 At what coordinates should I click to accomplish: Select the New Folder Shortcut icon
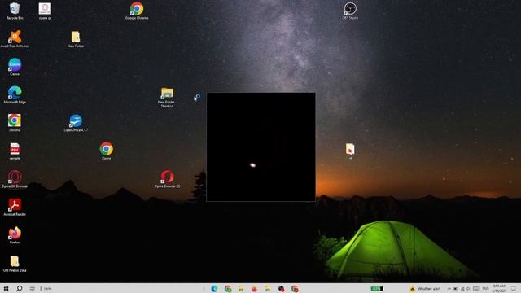tap(167, 97)
